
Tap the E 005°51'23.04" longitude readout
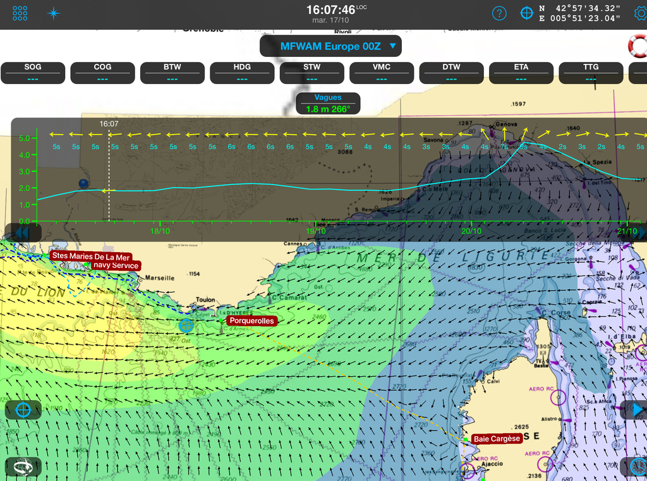click(580, 18)
